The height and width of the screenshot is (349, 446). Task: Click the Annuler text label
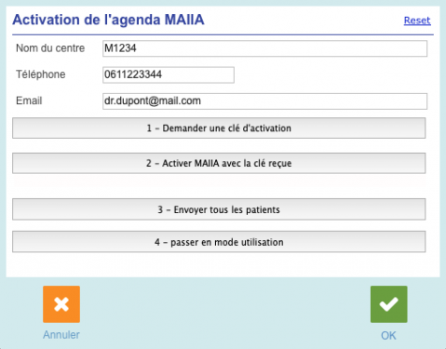click(61, 335)
